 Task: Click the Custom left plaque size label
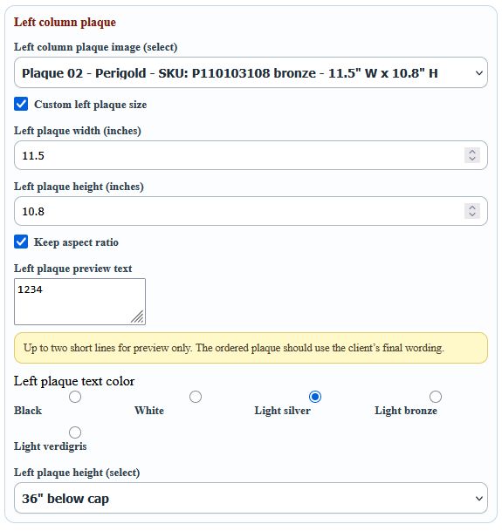pyautogui.click(x=90, y=105)
